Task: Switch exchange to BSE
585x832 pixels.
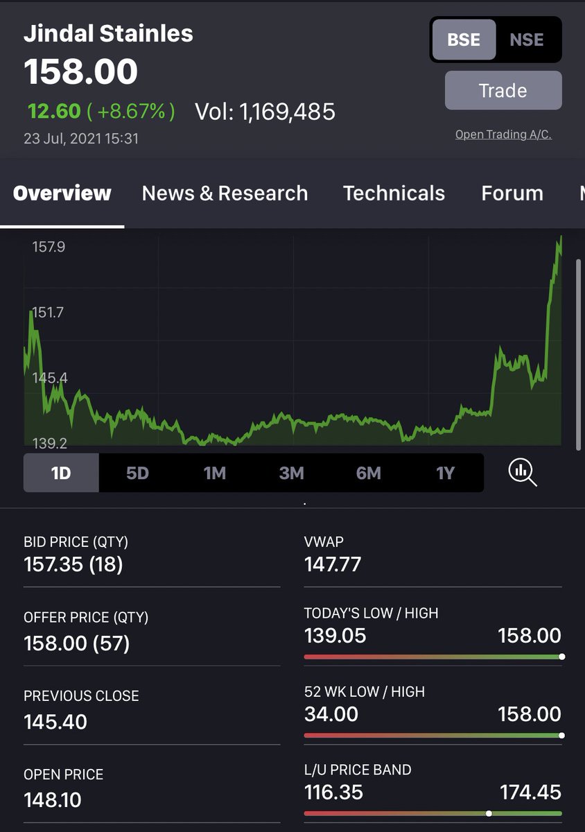Action: click(464, 40)
